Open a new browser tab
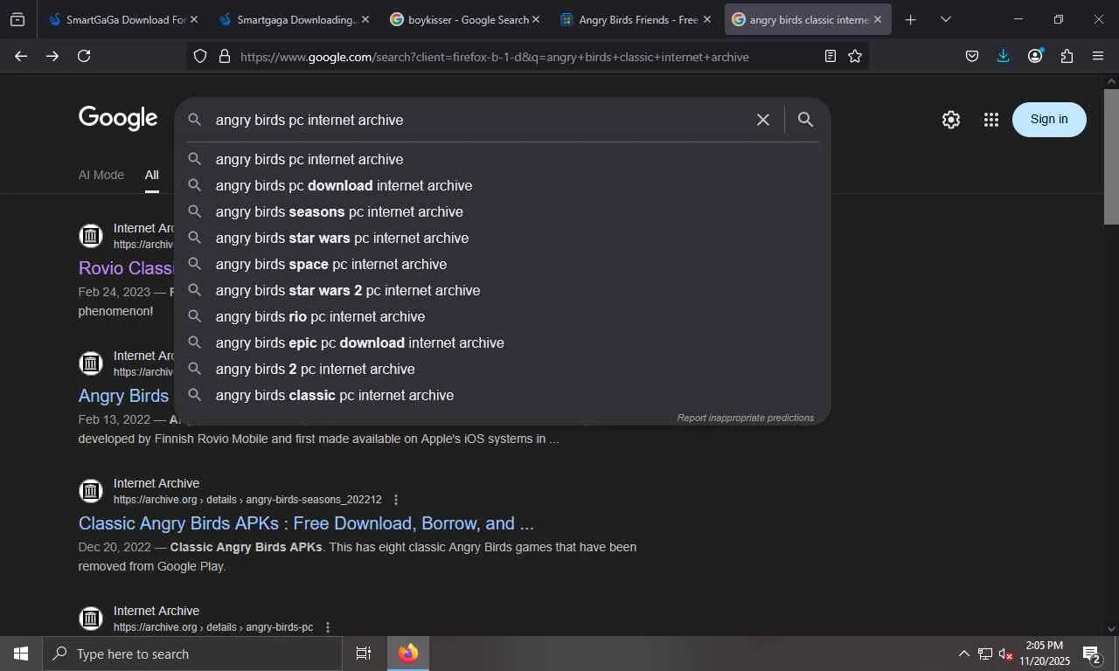Screen dimensions: 1119x671 911,19
